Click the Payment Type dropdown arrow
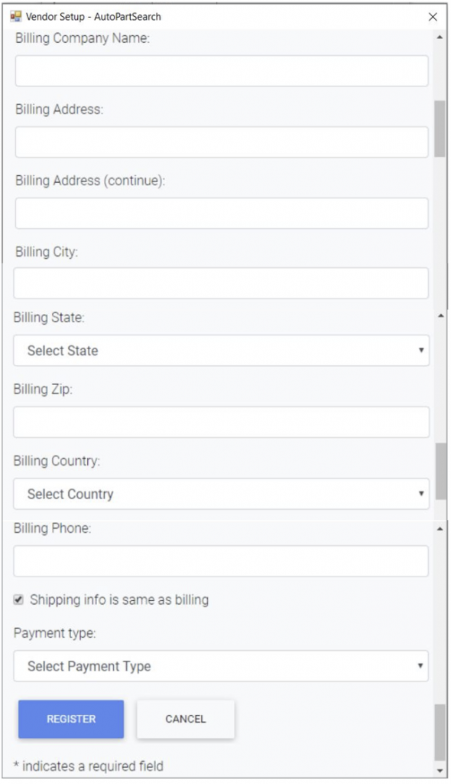This screenshot has height=784, width=451. [420, 665]
